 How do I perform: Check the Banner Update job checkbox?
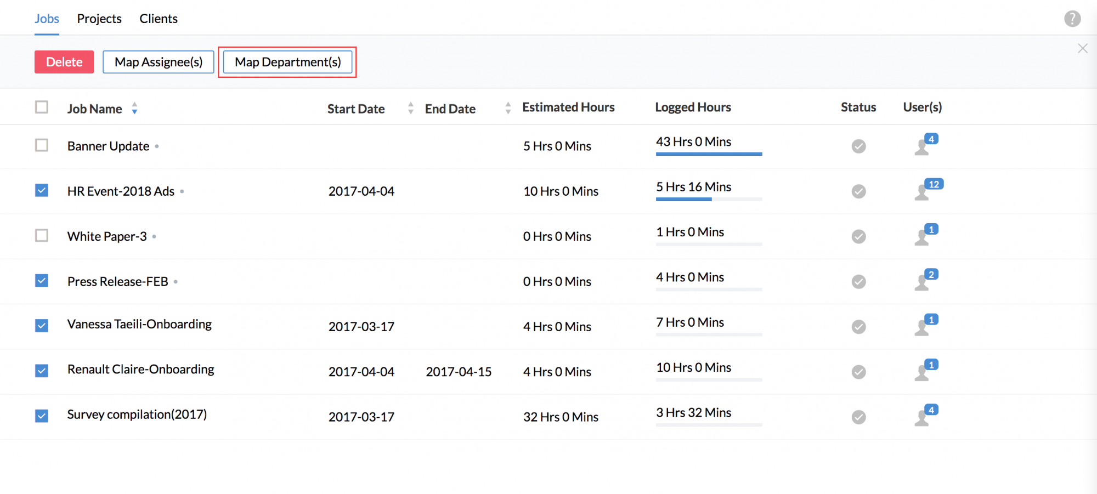[42, 145]
